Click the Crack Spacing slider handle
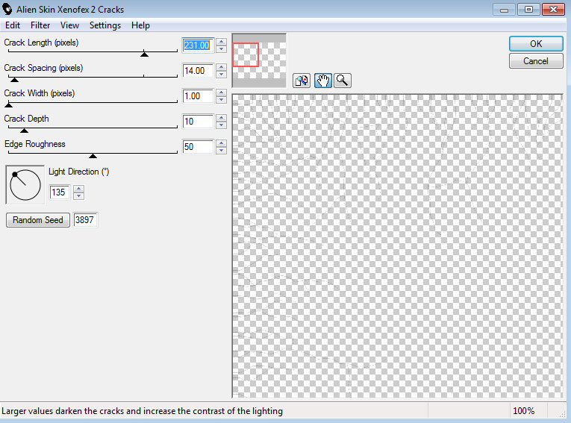 tap(14, 80)
